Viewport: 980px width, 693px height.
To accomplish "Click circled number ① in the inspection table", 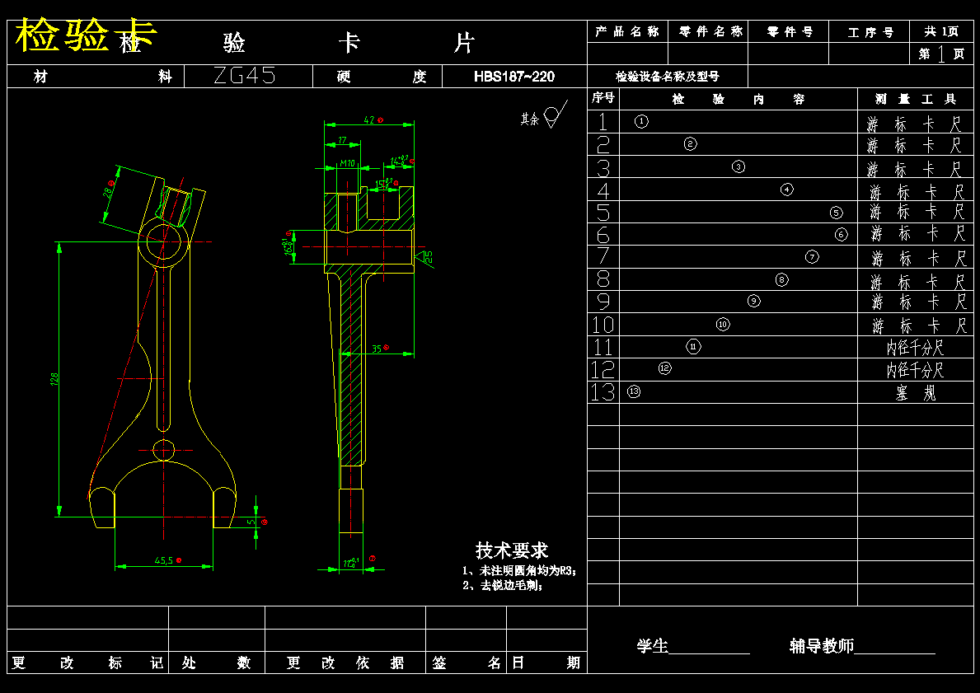I will 641,121.
